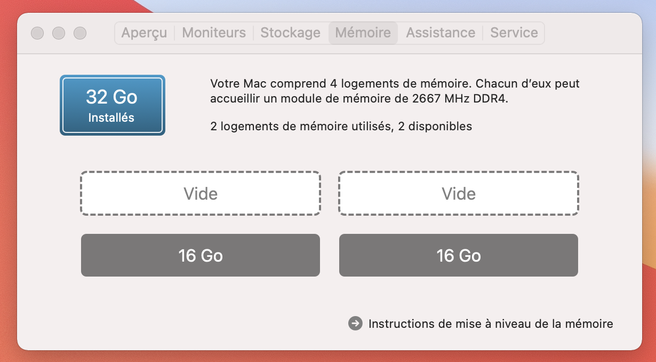The width and height of the screenshot is (656, 362).
Task: Select the right empty Vide memory slot
Action: [459, 193]
